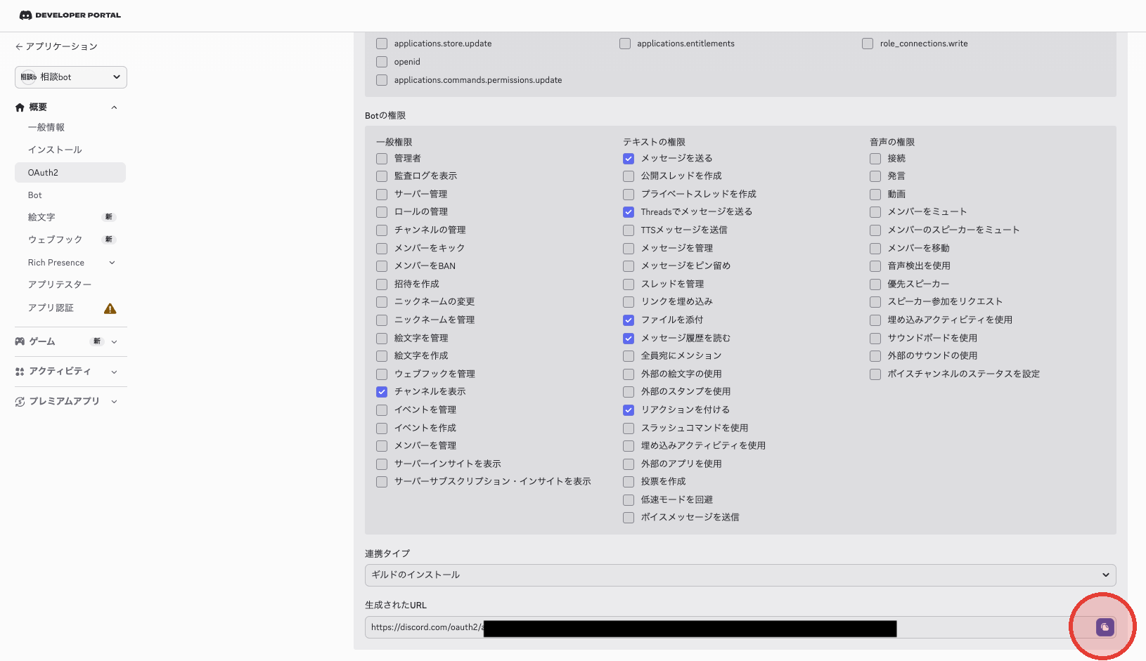This screenshot has width=1146, height=661.
Task: Collapse the 概要 section chevron
Action: [x=114, y=107]
